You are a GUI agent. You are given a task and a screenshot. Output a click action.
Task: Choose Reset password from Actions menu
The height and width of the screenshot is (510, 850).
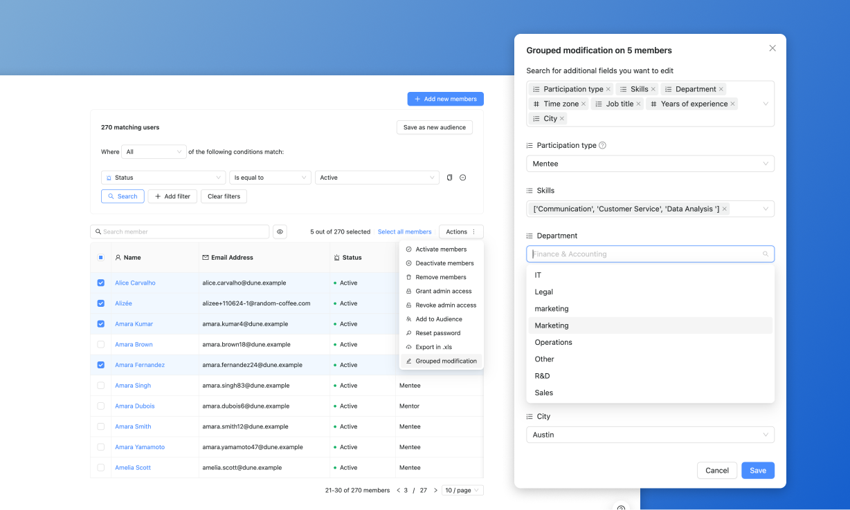441,333
